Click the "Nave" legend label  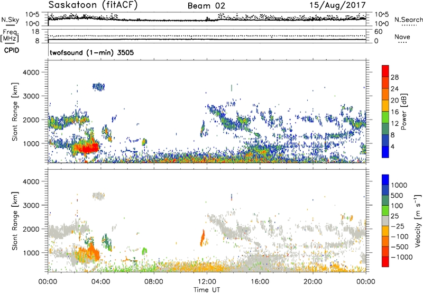pyautogui.click(x=402, y=36)
